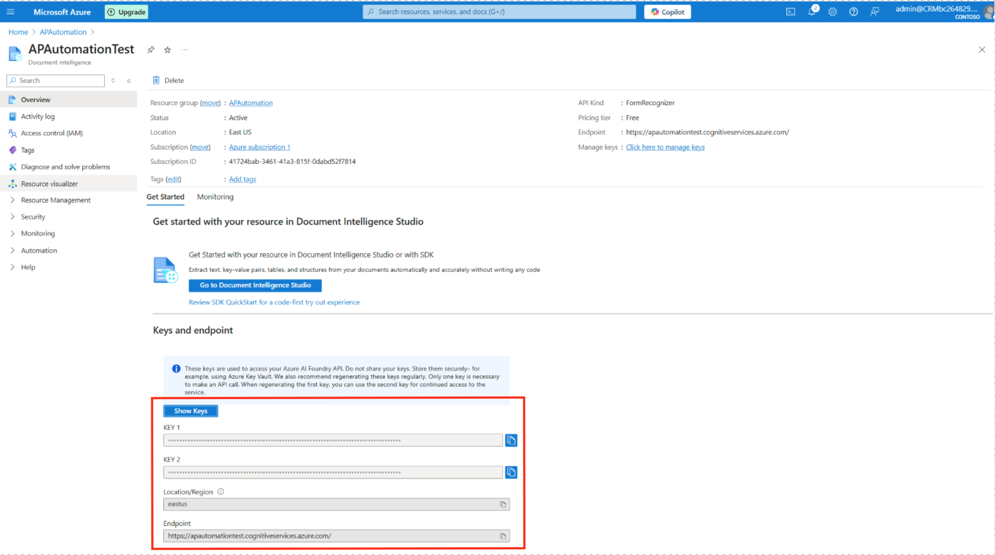Image resolution: width=995 pixels, height=555 pixels.
Task: Click here to manage keys link
Action: point(665,147)
